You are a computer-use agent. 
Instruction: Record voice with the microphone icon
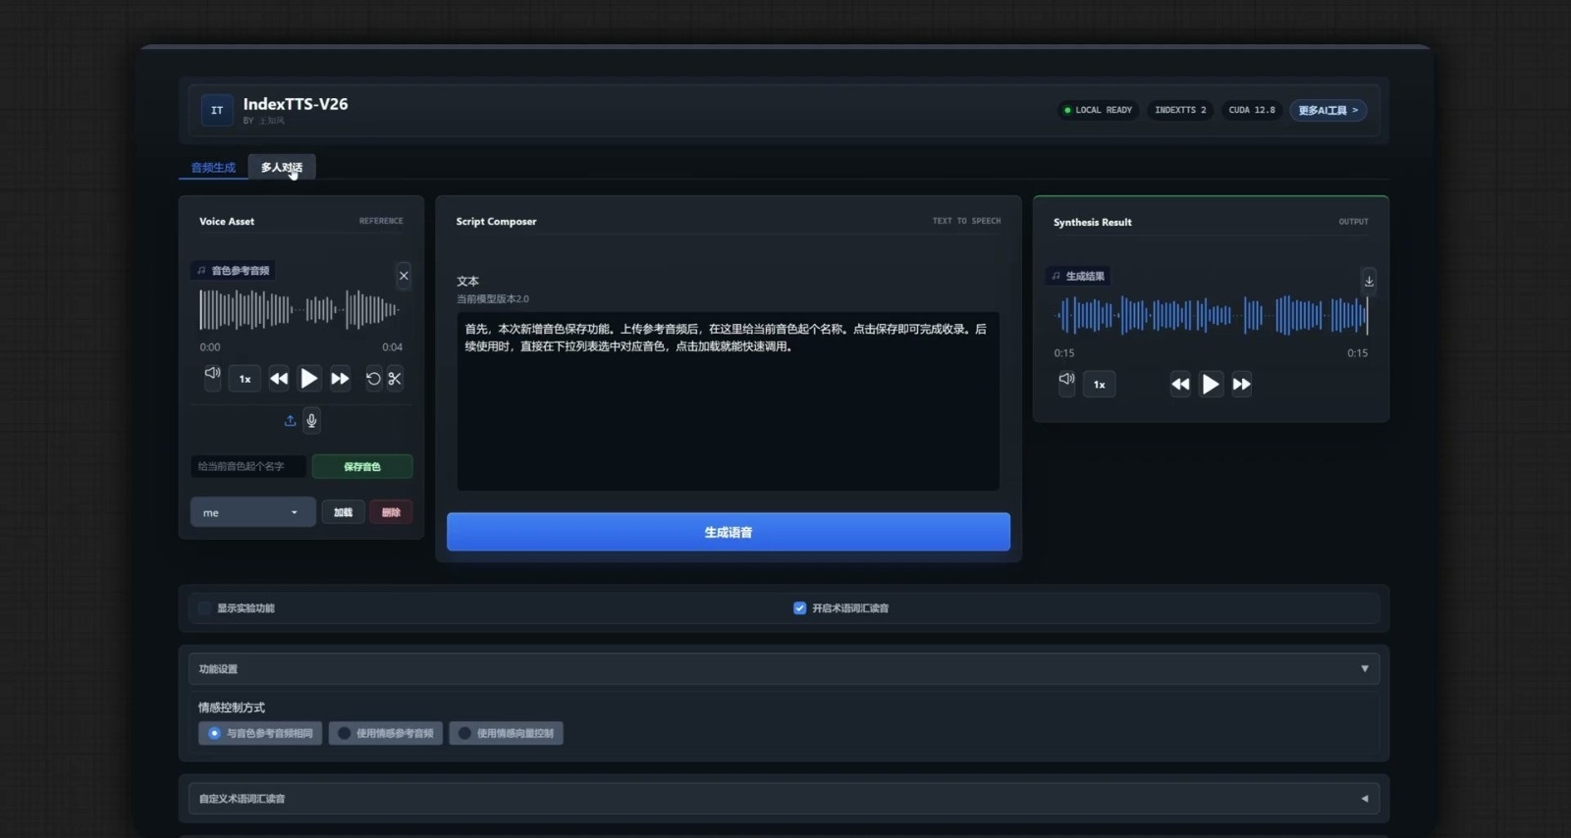(x=311, y=421)
